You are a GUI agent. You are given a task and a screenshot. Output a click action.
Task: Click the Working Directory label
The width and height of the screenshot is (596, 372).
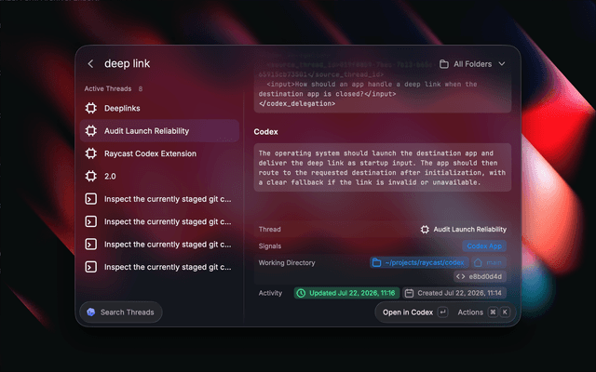[x=287, y=262]
